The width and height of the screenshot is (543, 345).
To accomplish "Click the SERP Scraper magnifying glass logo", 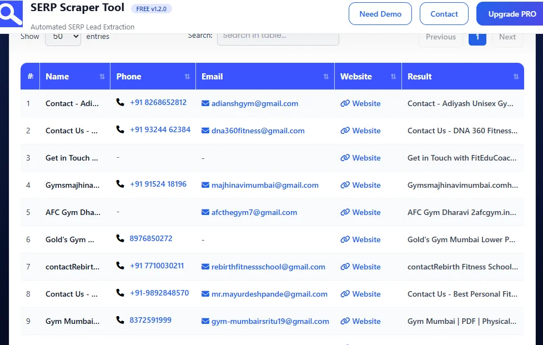I will click(x=12, y=14).
